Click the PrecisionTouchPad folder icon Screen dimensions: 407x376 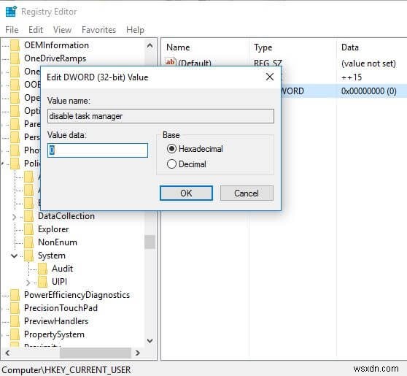click(15, 308)
